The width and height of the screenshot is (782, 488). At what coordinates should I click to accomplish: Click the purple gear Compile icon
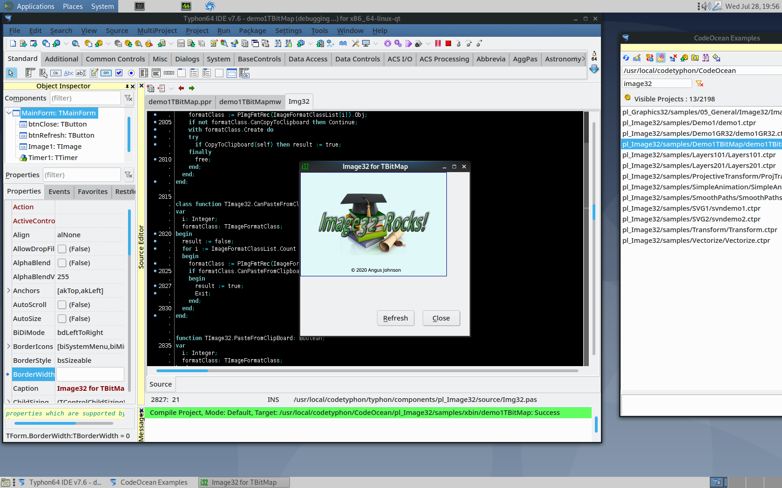point(388,43)
